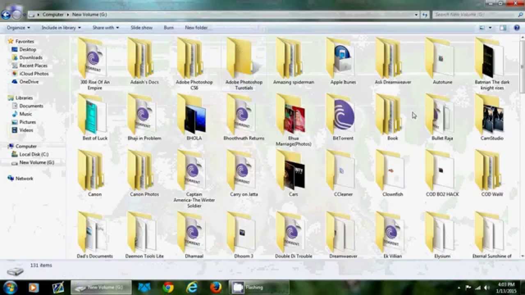
Task: Open Pictures library
Action: click(x=27, y=122)
